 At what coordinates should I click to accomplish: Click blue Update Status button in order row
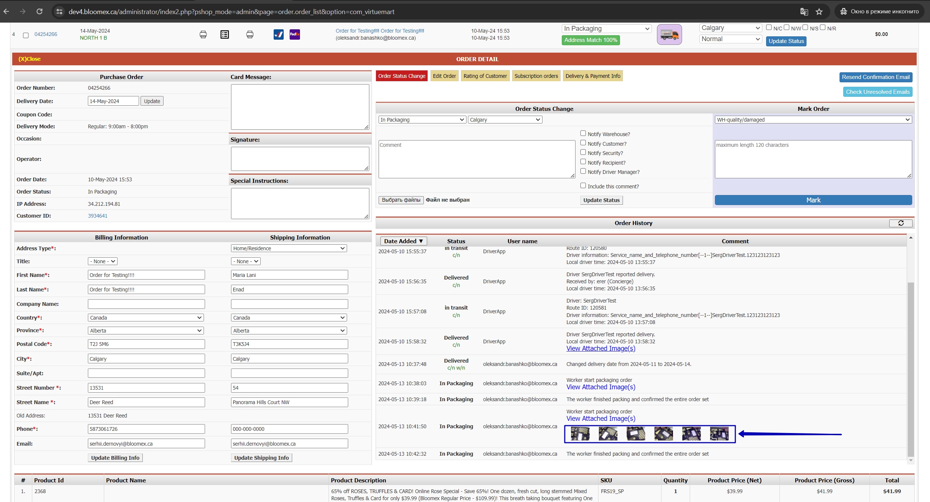786,41
